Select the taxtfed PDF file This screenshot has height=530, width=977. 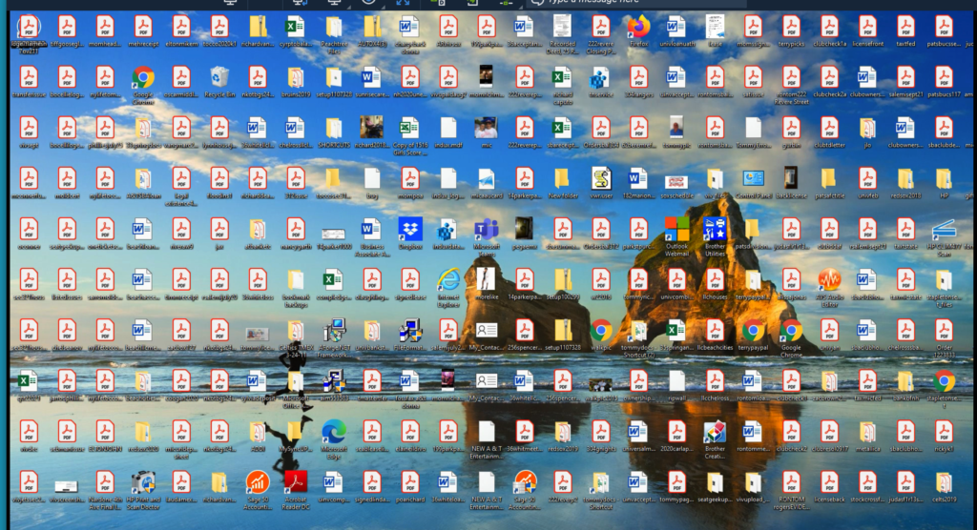coord(905,28)
